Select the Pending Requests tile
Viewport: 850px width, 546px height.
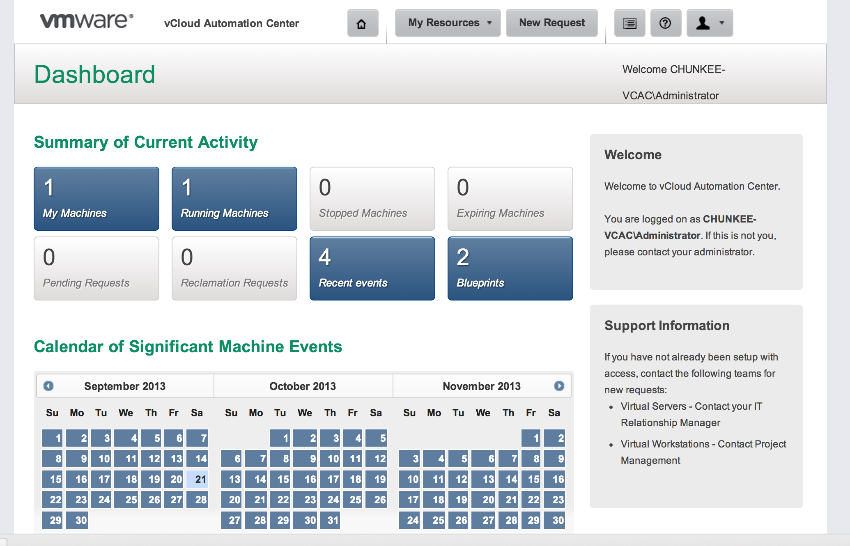click(96, 268)
